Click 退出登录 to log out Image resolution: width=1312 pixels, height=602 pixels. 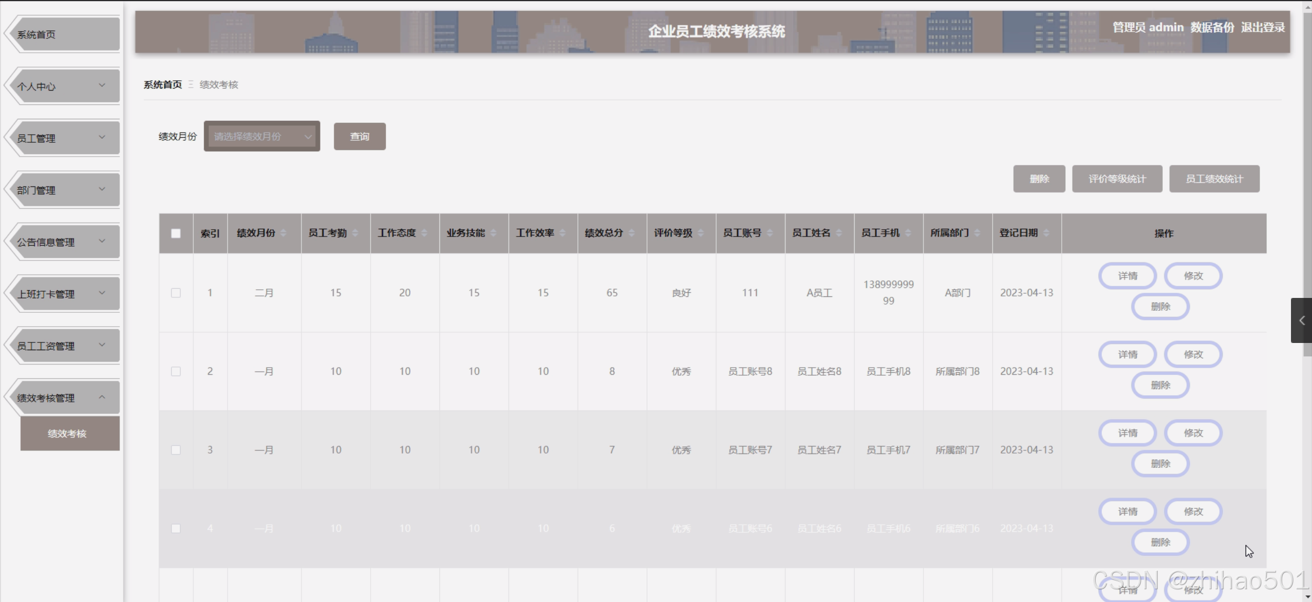(x=1263, y=28)
